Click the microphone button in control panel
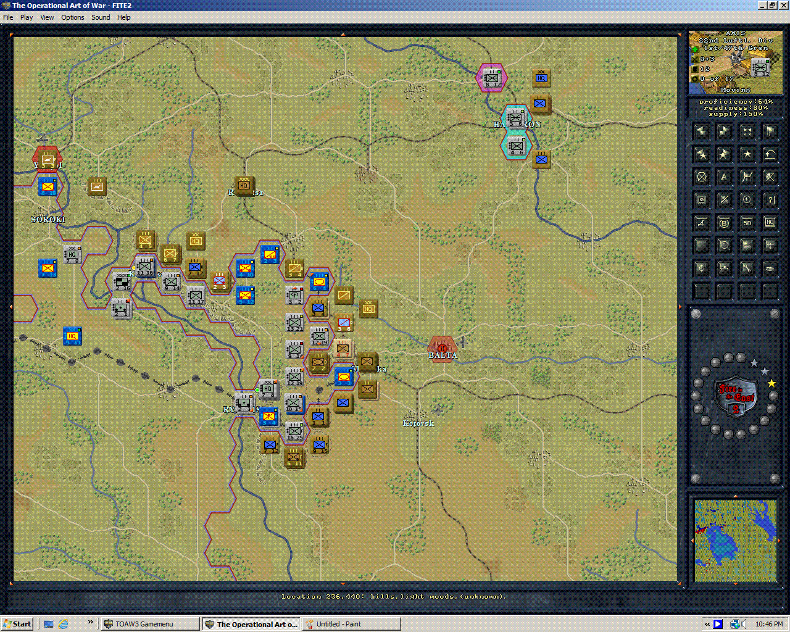 tap(701, 268)
